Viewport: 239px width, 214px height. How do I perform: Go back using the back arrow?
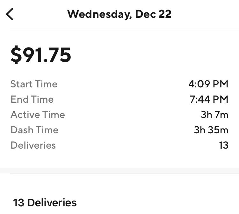10,14
